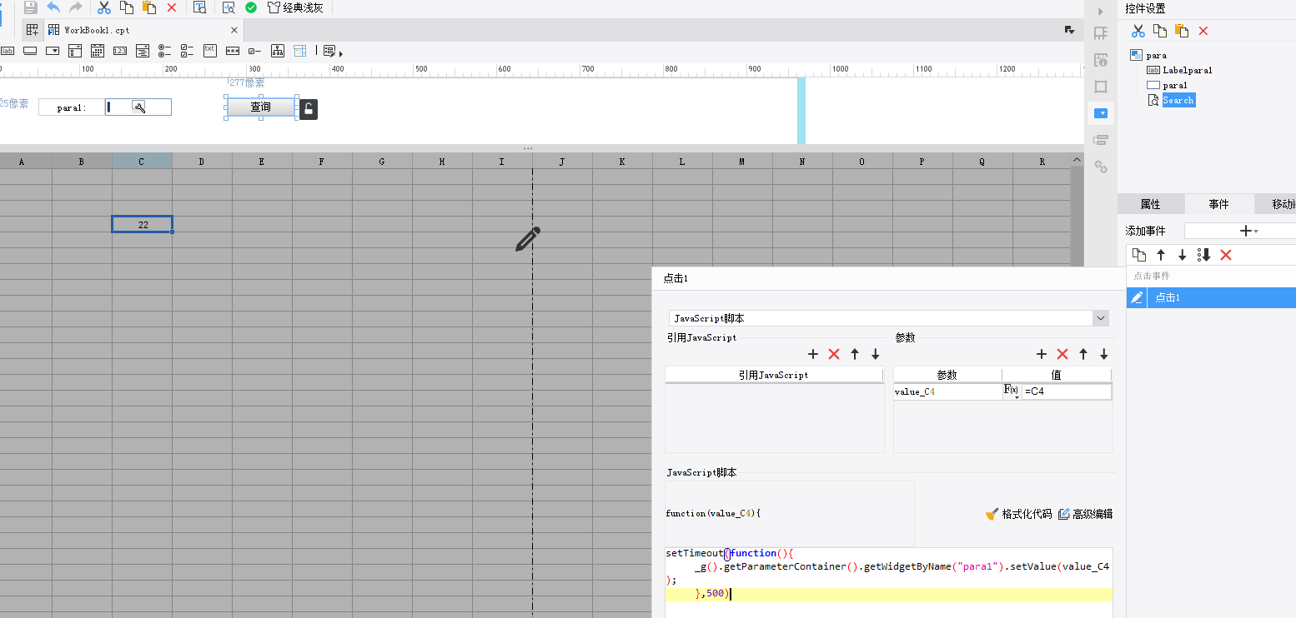Click Cut icon in 控件设置 panel
The image size is (1296, 618).
(x=1138, y=31)
